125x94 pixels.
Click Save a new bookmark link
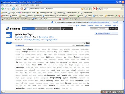pos(104,33)
